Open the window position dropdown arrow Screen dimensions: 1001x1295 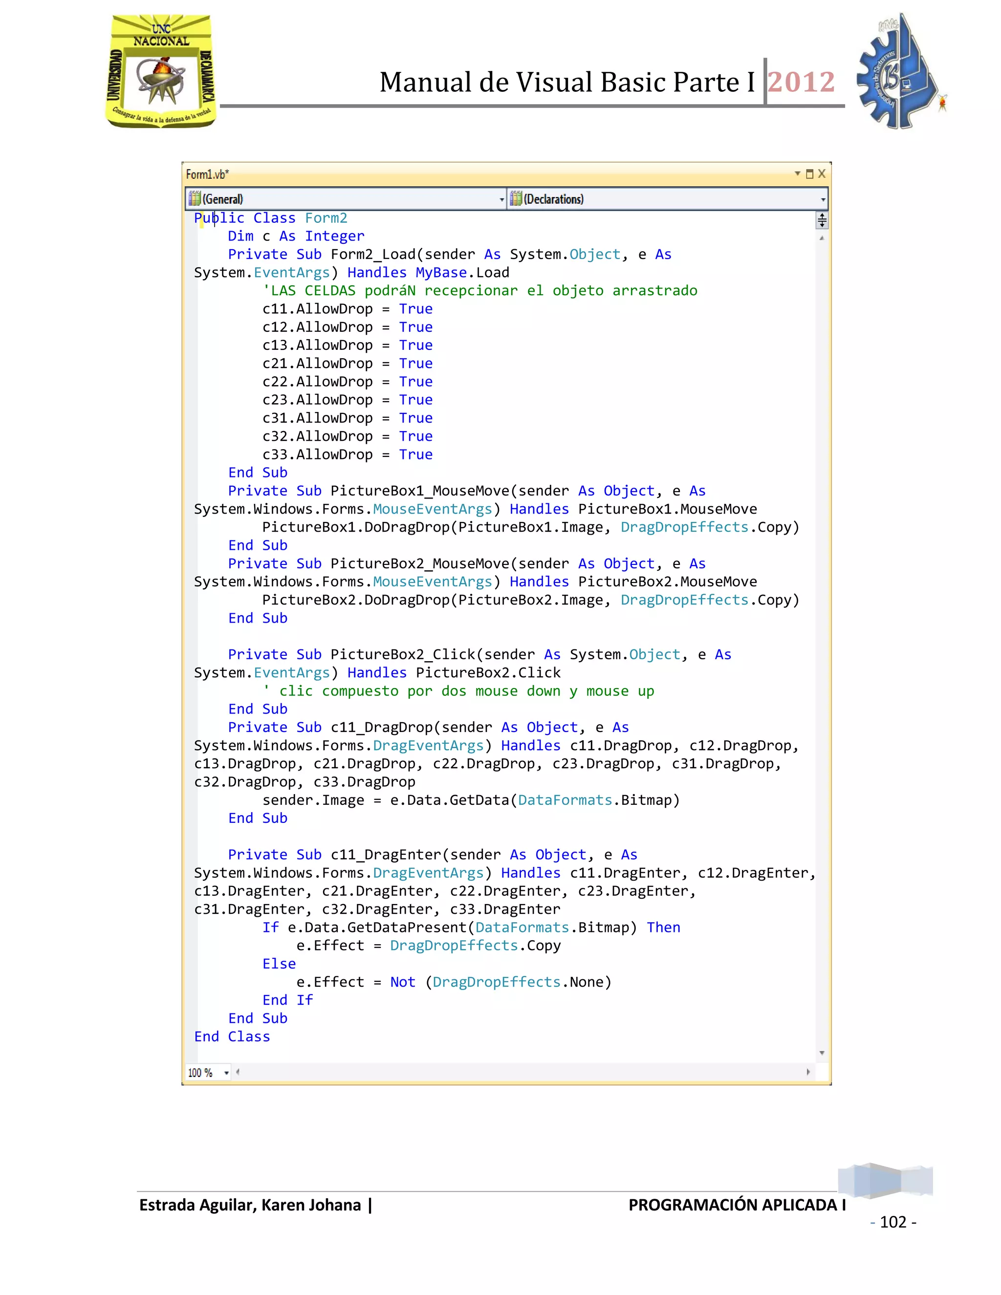798,174
